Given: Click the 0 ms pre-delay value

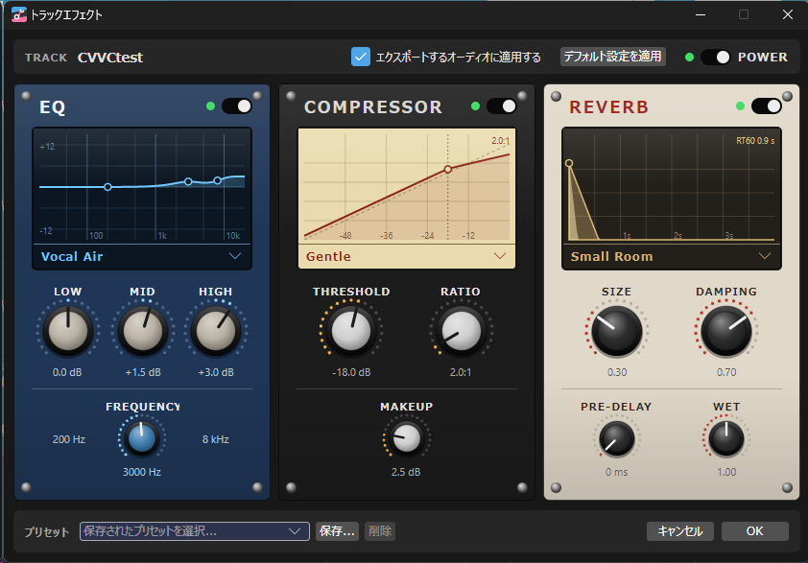Looking at the screenshot, I should click(616, 472).
